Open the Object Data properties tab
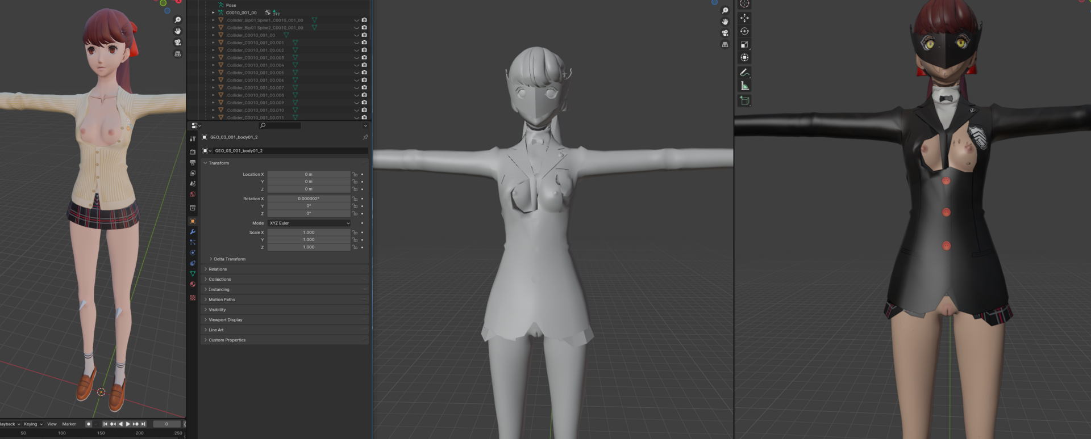 click(x=193, y=273)
